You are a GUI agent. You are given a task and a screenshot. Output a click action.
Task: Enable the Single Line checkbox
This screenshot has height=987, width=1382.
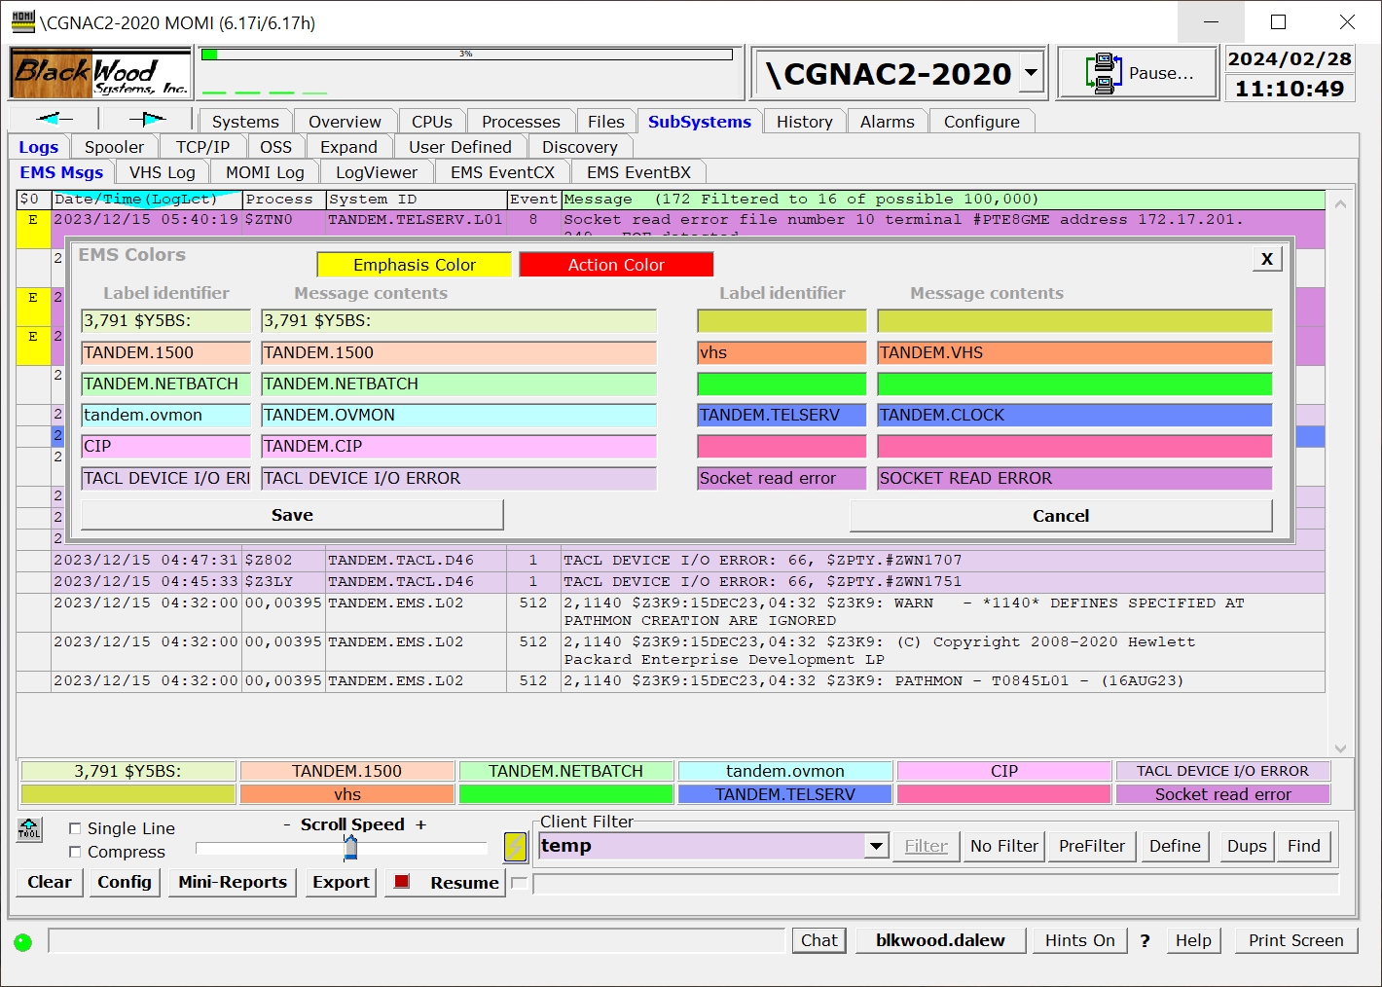(75, 828)
